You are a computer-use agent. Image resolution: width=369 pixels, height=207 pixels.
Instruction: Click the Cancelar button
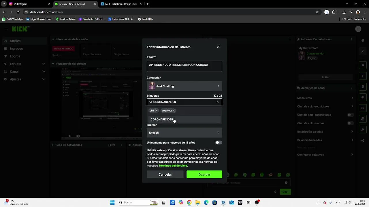pos(165,175)
